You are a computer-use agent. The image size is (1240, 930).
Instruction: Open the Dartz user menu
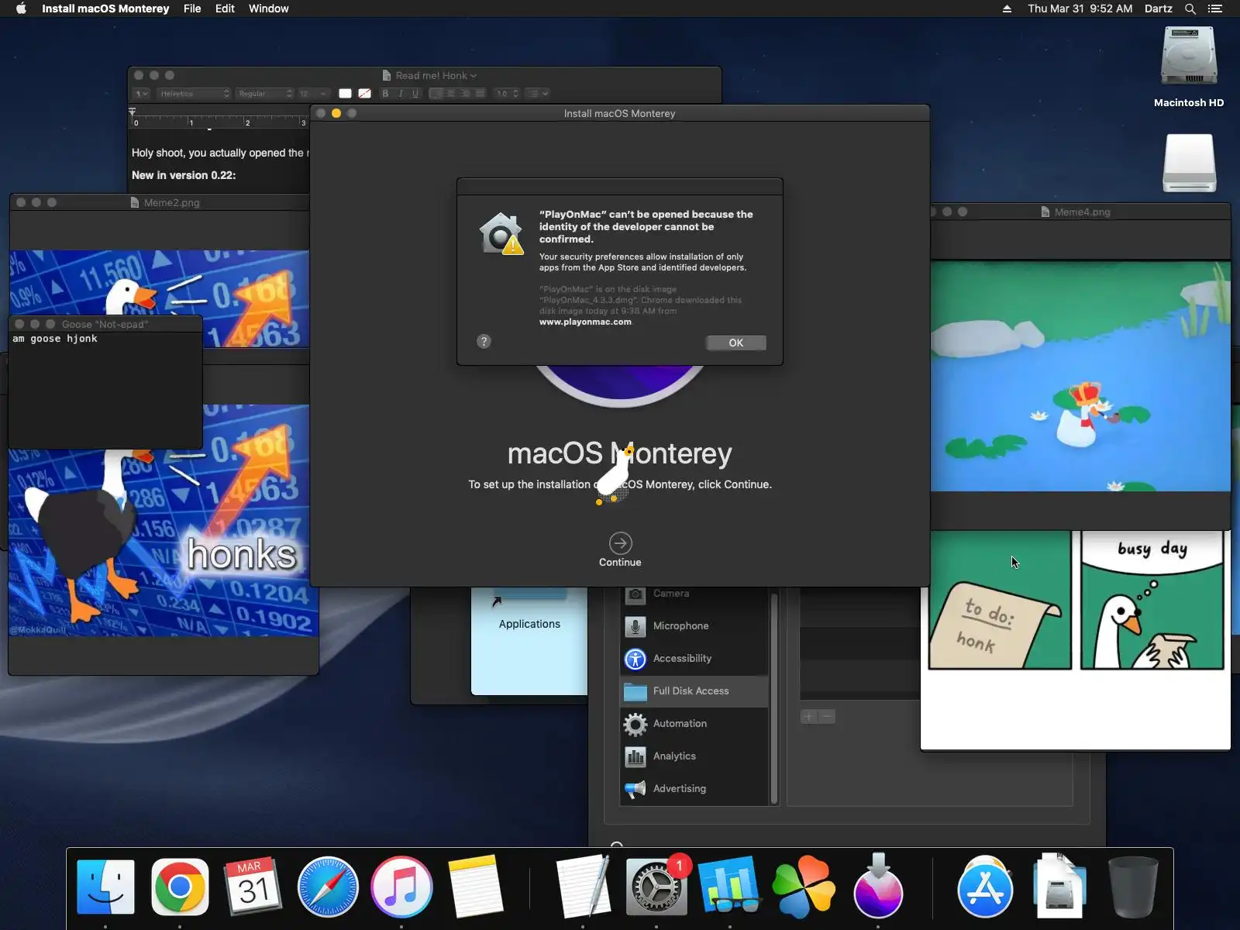coord(1158,9)
